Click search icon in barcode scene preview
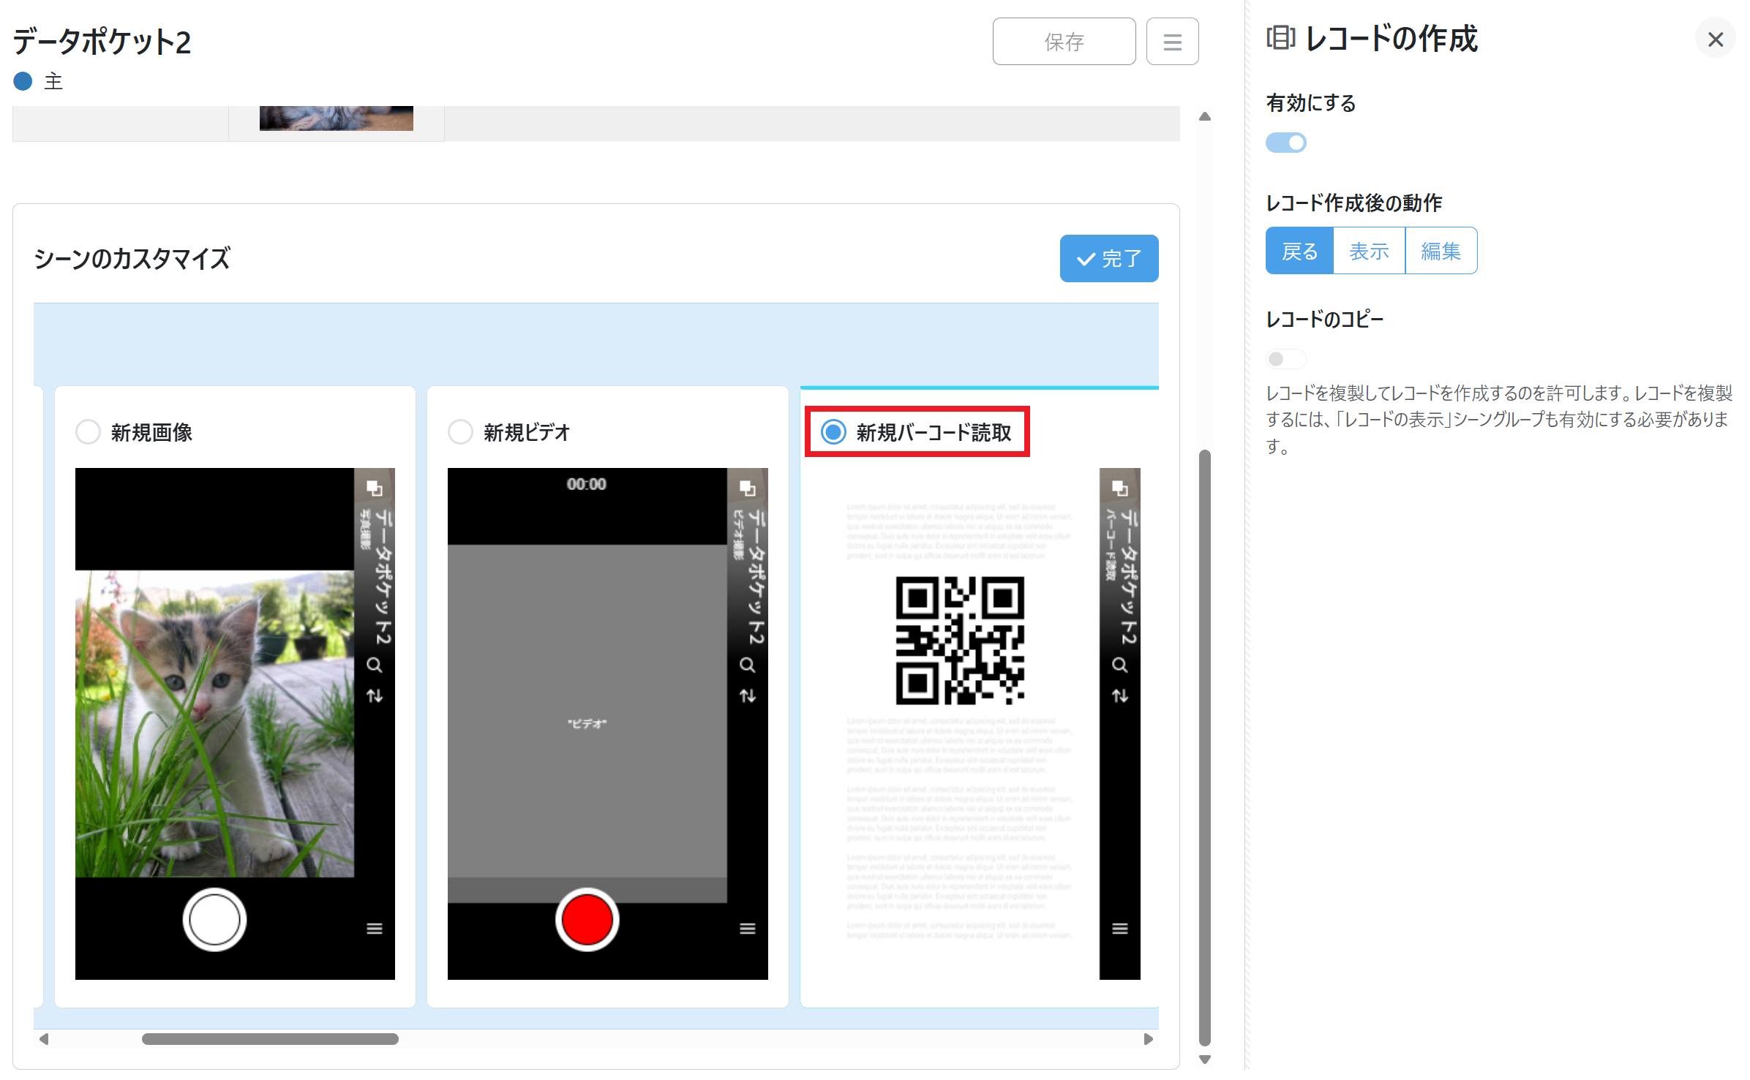This screenshot has width=1750, height=1080. tap(1119, 665)
